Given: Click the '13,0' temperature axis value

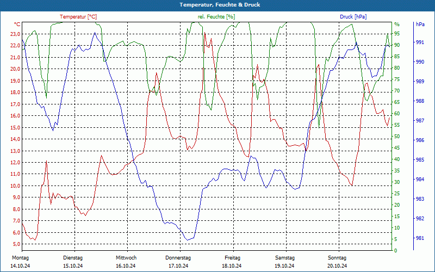Looking at the screenshot, I should (x=15, y=151).
